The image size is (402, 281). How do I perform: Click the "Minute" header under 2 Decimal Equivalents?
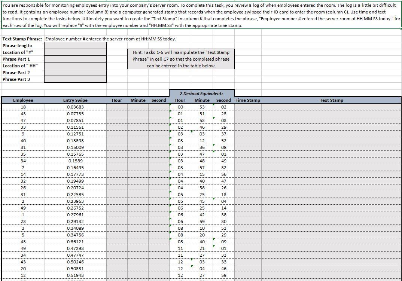click(x=202, y=100)
